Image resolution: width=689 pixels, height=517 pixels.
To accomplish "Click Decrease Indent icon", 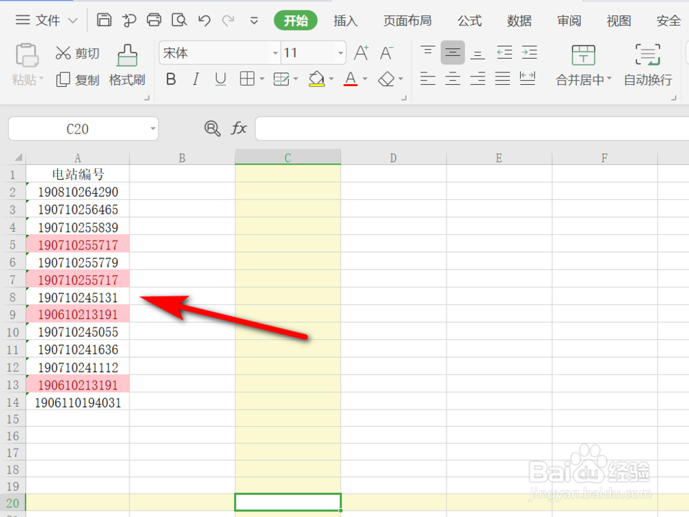I will coord(504,52).
